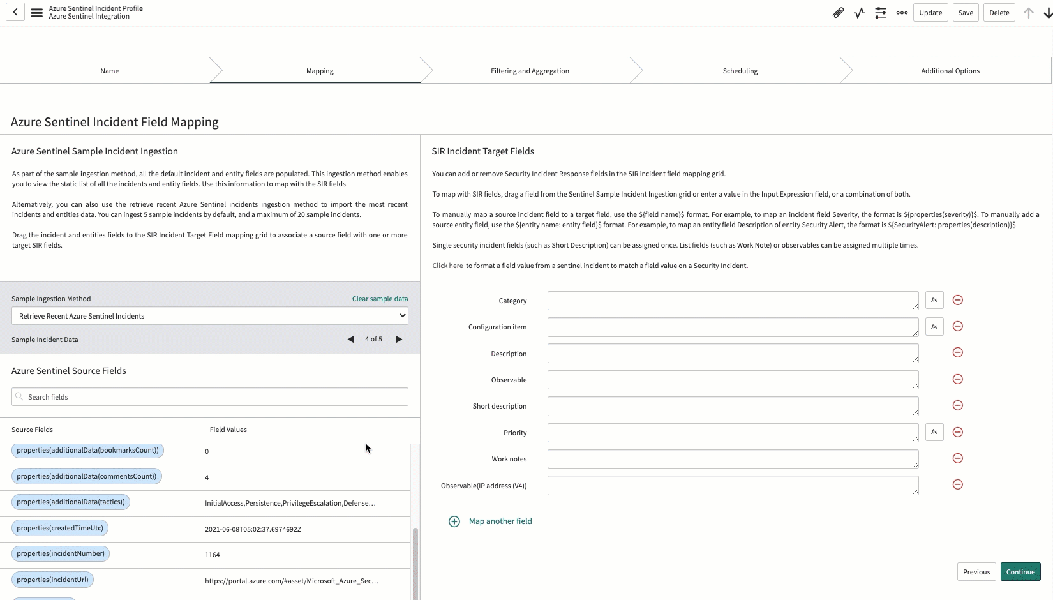Click the back arrow in the header
This screenshot has width=1053, height=600.
[x=15, y=12]
